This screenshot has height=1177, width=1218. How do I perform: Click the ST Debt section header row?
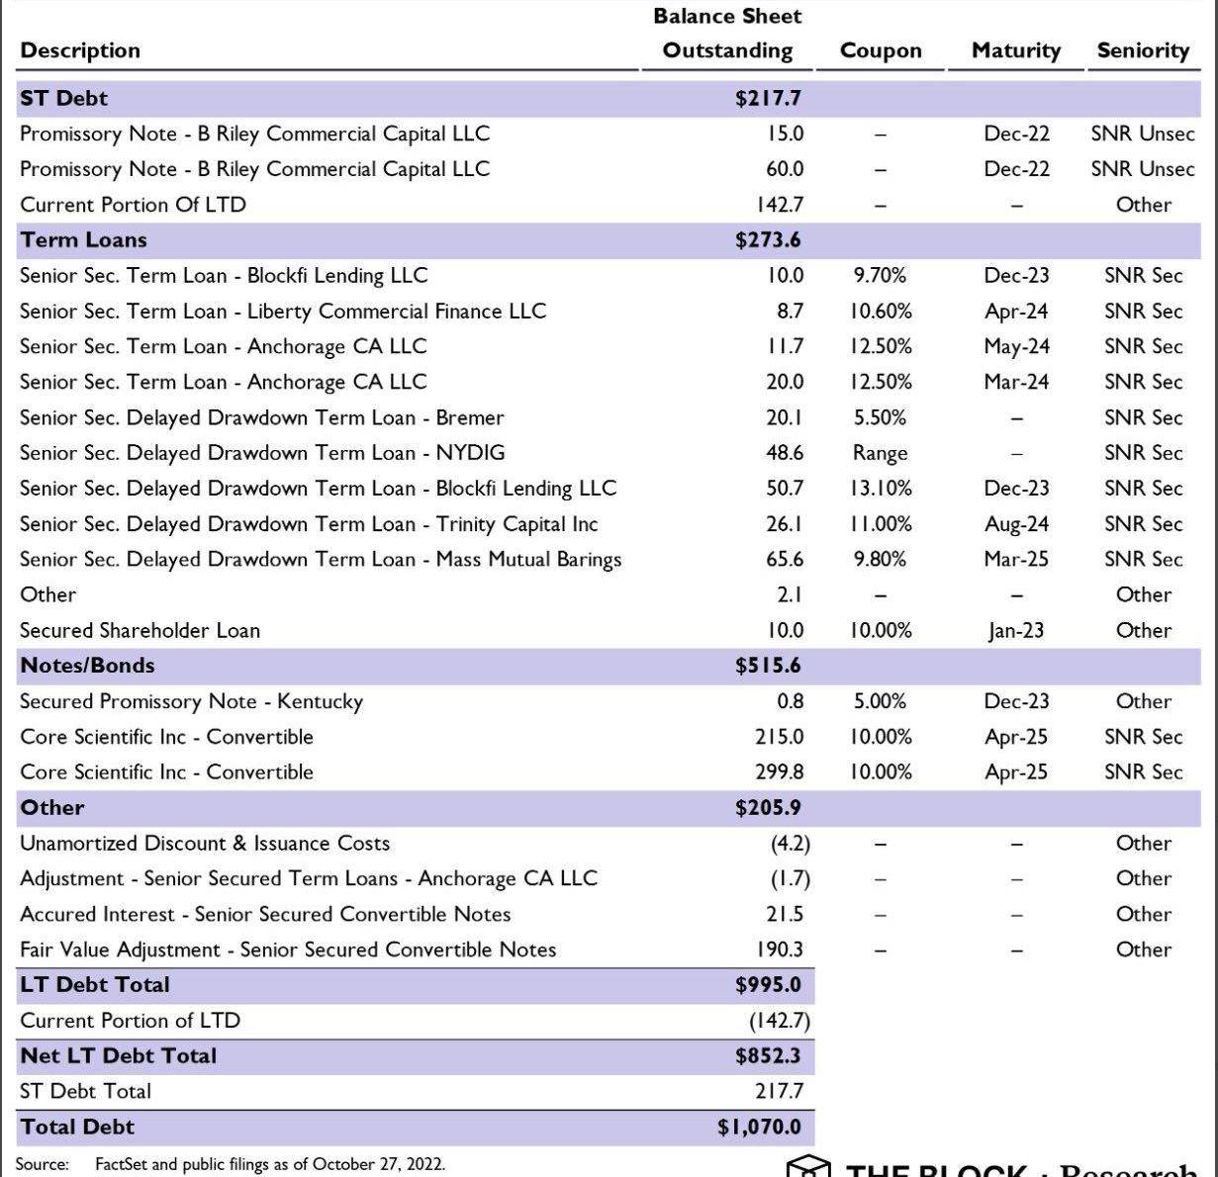[x=64, y=98]
